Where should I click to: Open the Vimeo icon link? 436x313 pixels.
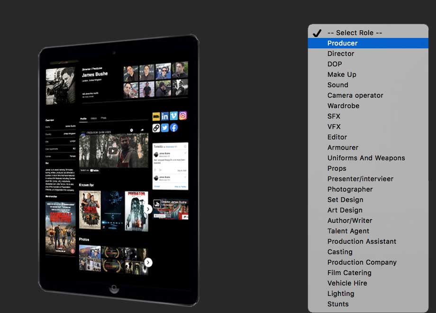[173, 116]
